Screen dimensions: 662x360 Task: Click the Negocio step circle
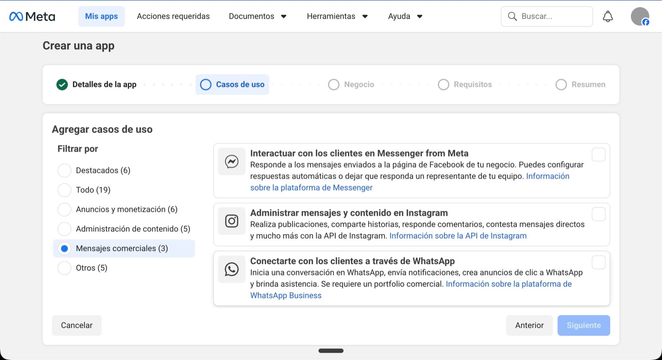tap(333, 84)
